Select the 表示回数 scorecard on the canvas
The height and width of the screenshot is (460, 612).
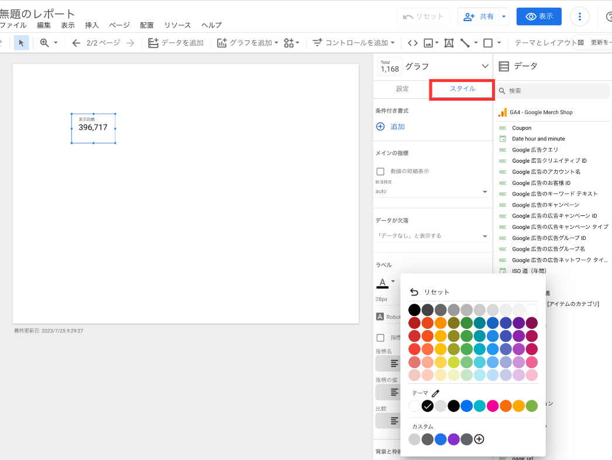point(93,128)
